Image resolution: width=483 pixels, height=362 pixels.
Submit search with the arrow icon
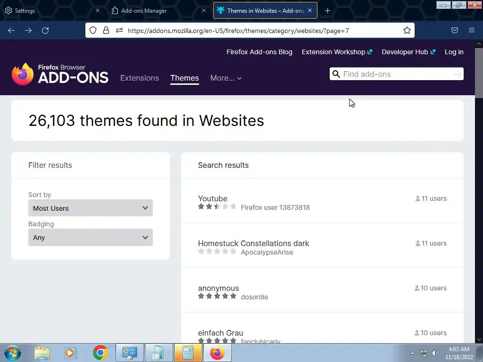pos(458,74)
